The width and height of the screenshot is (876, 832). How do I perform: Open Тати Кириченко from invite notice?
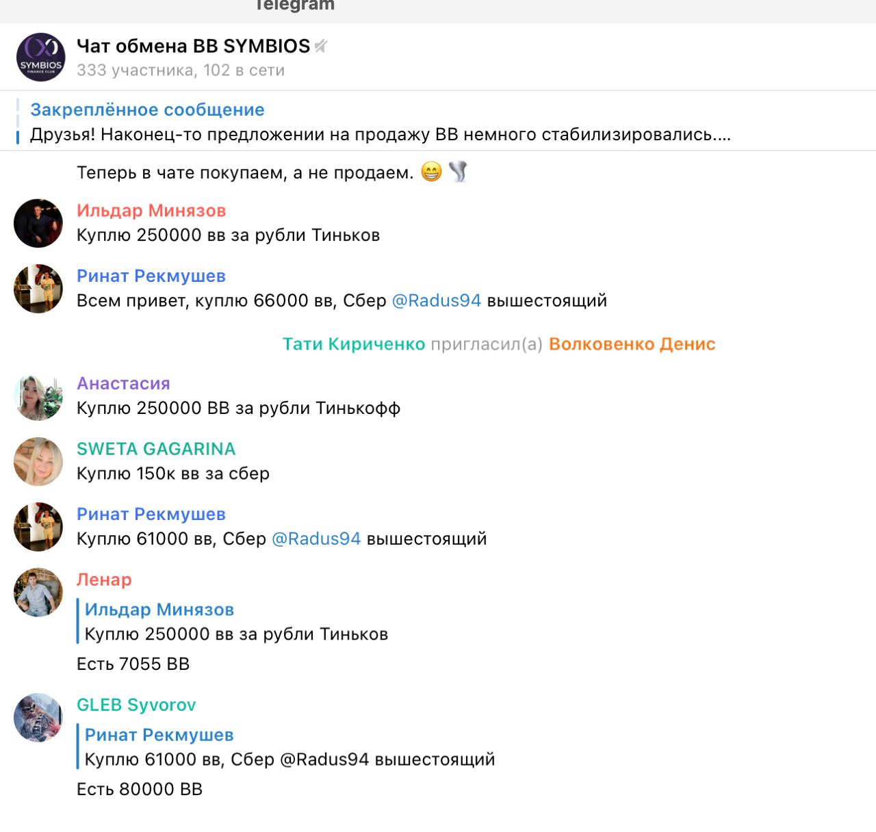tap(354, 344)
